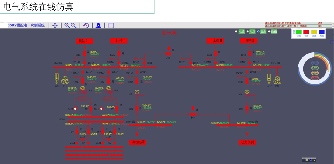Click the yellow 无效 legend swatch
334x164 pixels.
pyautogui.click(x=314, y=32)
